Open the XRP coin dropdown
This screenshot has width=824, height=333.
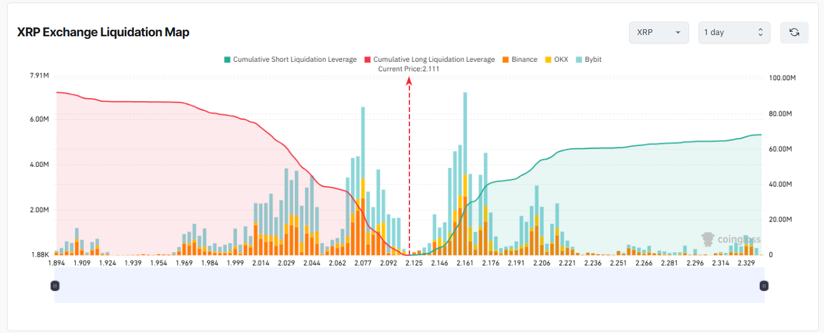(658, 32)
